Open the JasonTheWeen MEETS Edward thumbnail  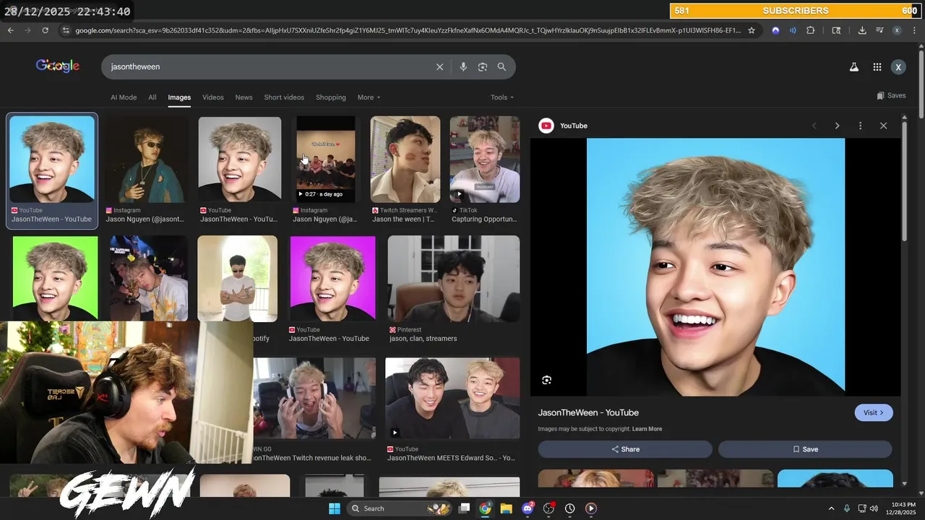(x=452, y=398)
